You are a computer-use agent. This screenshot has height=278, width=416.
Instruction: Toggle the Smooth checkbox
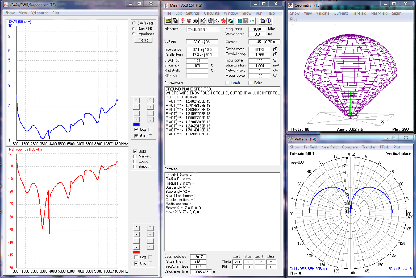click(x=134, y=167)
